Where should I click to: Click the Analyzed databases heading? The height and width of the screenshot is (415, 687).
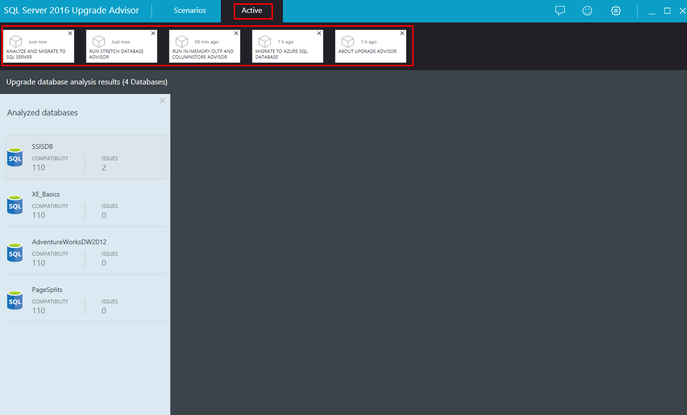42,113
